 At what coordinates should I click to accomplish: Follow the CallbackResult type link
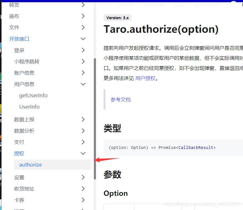tap(196, 147)
